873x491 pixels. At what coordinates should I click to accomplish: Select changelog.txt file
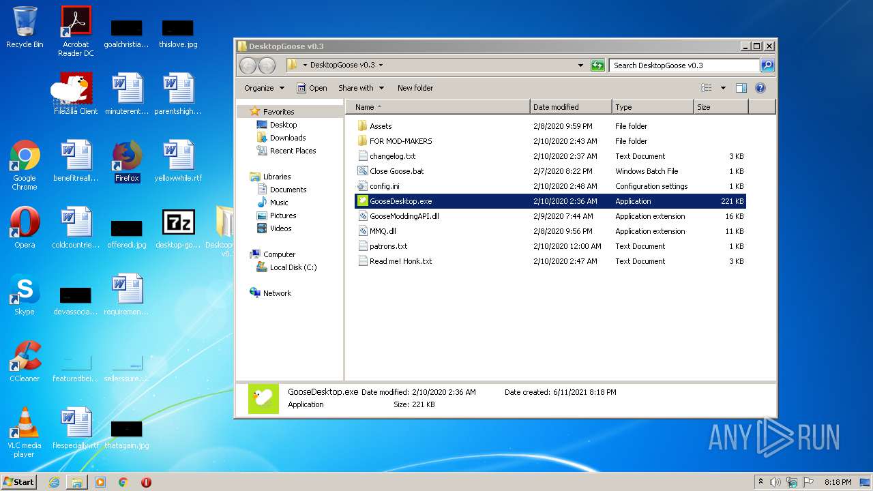tap(392, 156)
